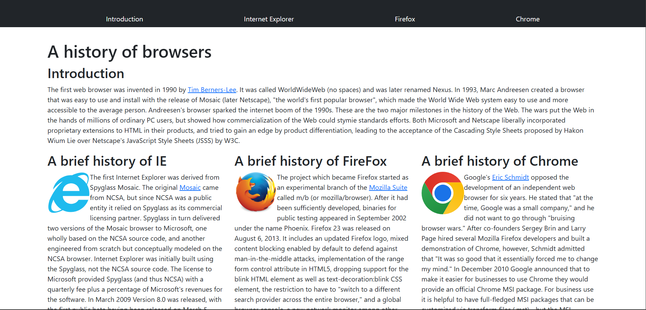
Task: Click the Google Chrome logo image
Action: click(442, 193)
